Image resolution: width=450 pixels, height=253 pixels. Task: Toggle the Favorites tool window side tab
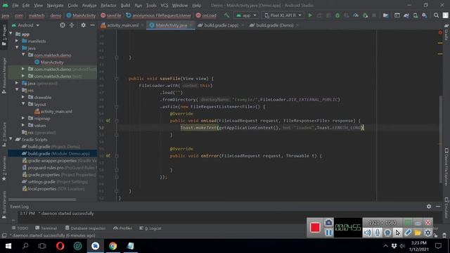coord(4,169)
